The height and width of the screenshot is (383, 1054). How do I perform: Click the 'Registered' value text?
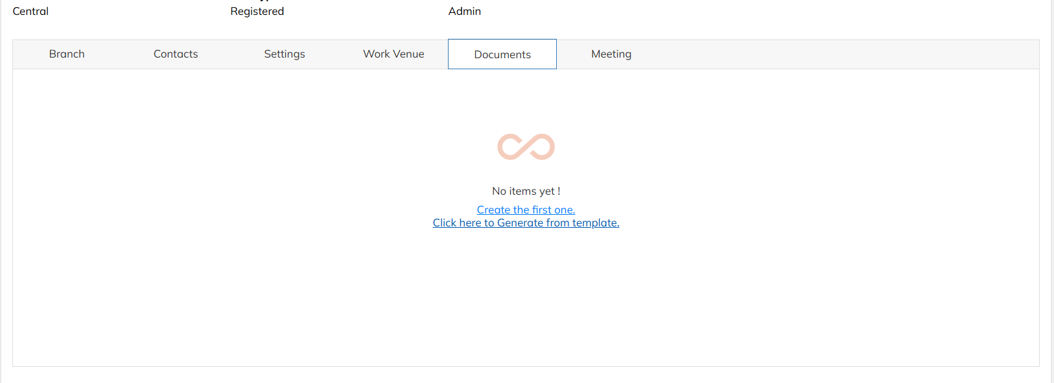tap(257, 12)
